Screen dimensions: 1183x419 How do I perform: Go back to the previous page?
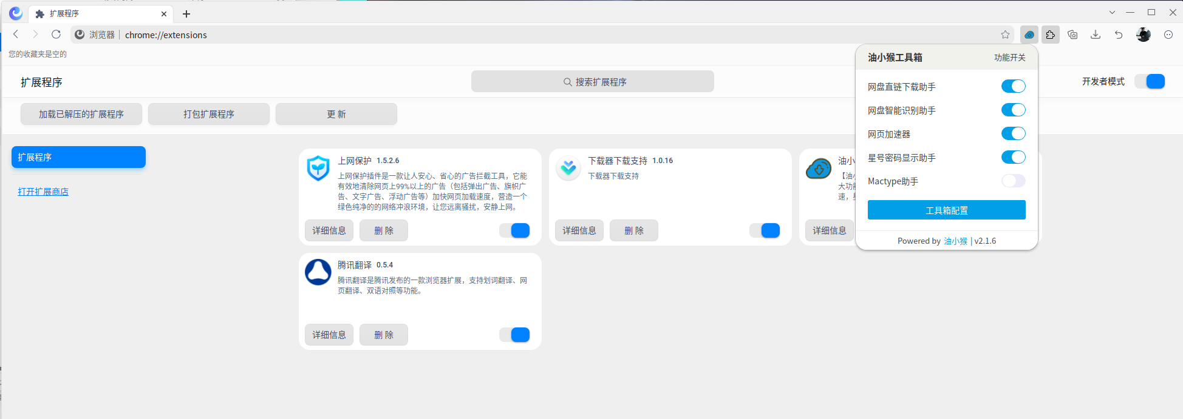pyautogui.click(x=16, y=35)
